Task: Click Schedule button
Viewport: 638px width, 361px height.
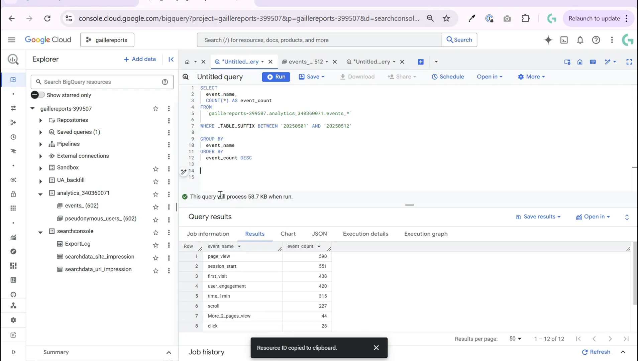Action: (x=448, y=77)
